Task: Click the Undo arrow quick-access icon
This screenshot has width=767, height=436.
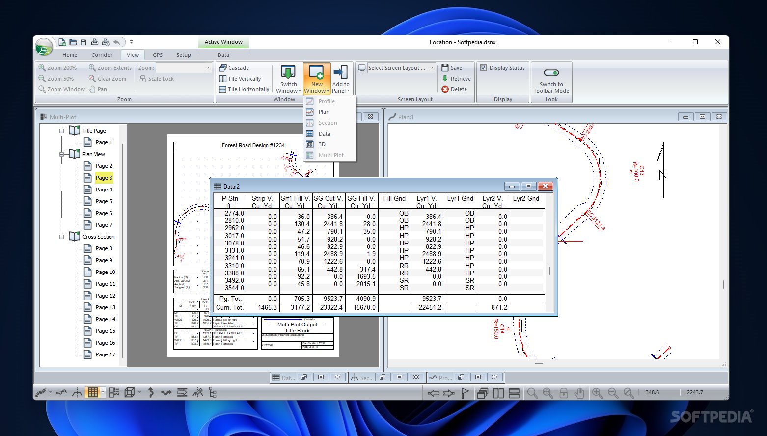Action: (116, 42)
